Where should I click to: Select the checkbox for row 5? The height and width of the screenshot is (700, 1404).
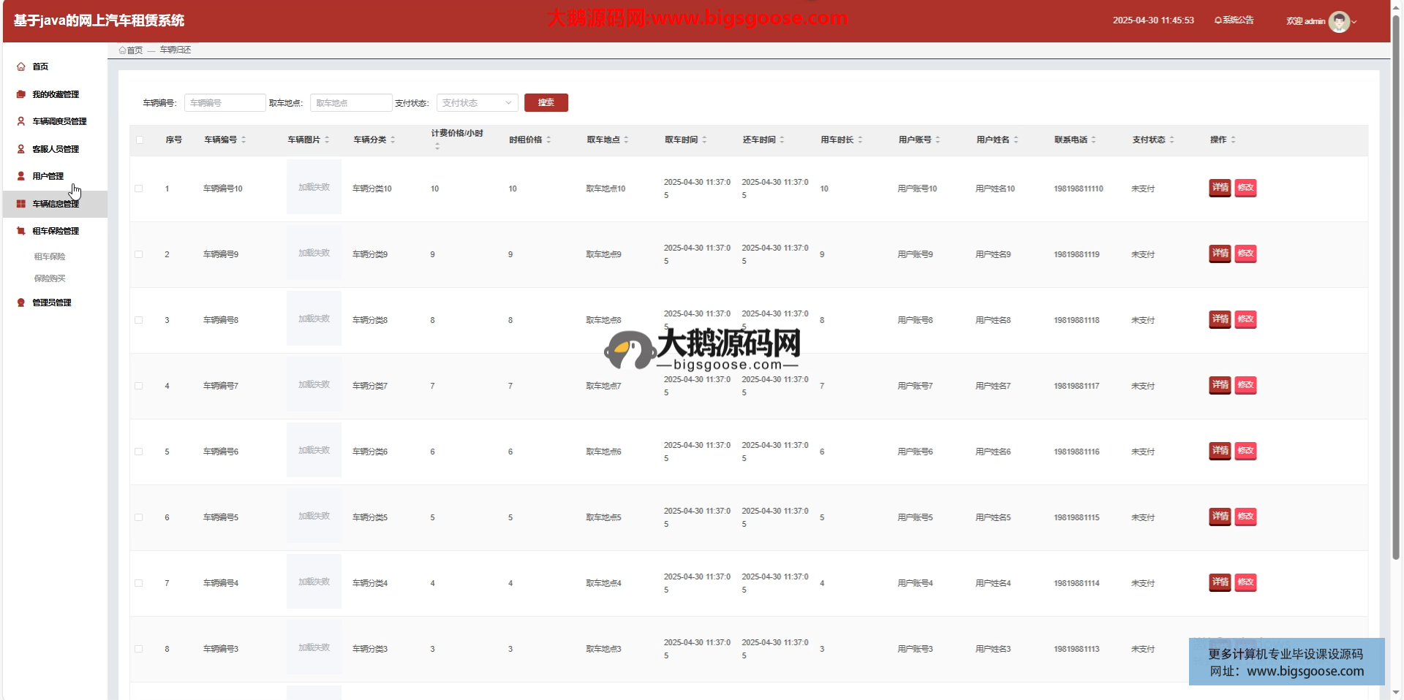(x=139, y=452)
